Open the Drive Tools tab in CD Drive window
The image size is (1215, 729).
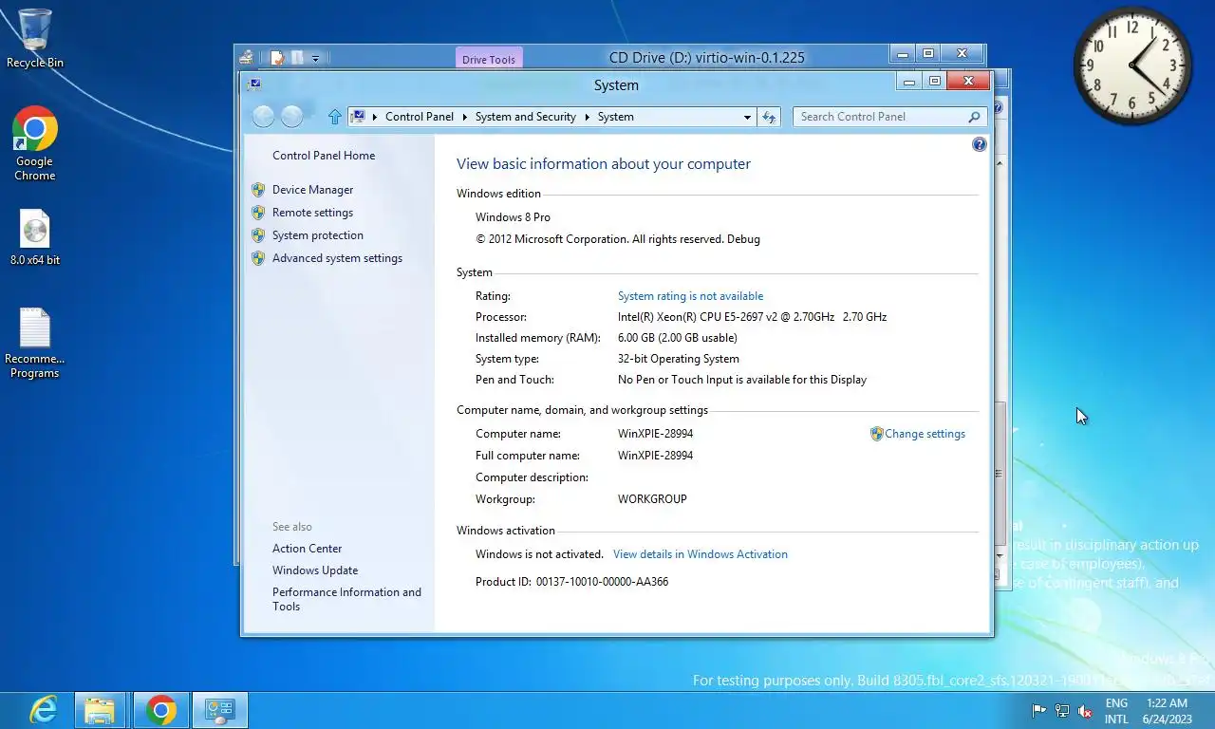pos(489,59)
